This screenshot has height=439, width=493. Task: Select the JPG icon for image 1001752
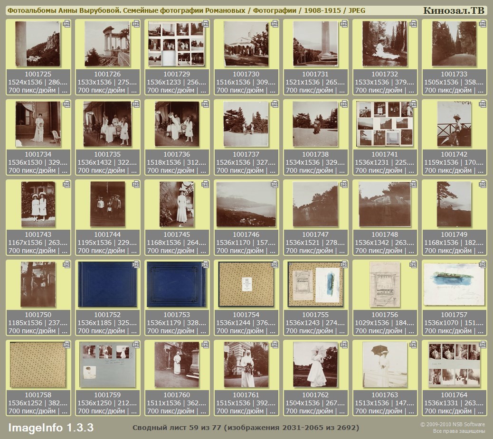pos(136,264)
